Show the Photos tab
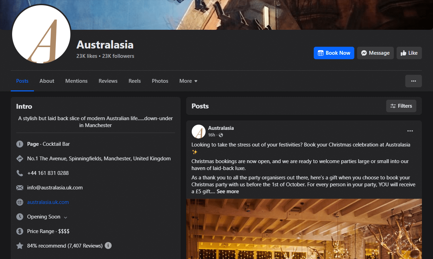The width and height of the screenshot is (433, 259). (x=160, y=81)
